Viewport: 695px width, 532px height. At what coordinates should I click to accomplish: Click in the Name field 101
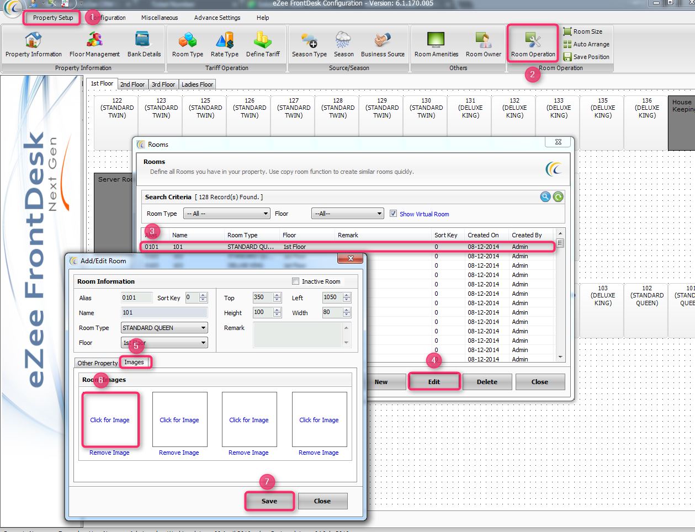pos(164,312)
